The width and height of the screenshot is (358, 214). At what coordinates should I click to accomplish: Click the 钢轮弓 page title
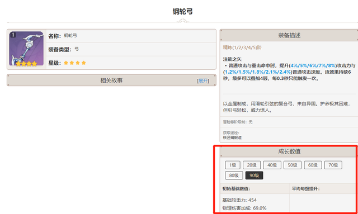183,11
